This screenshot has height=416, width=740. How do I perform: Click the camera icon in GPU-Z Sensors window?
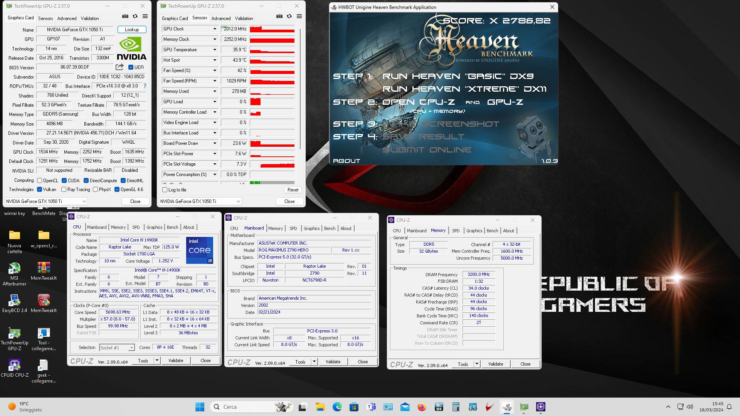pyautogui.click(x=279, y=16)
